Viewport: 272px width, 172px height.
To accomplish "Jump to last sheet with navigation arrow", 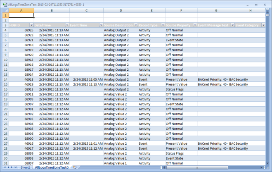I will coord(16,167).
